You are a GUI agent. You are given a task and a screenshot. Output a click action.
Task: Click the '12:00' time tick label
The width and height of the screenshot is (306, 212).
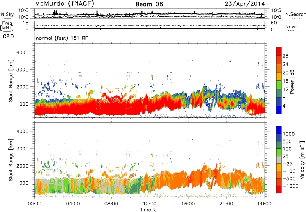[150, 204]
